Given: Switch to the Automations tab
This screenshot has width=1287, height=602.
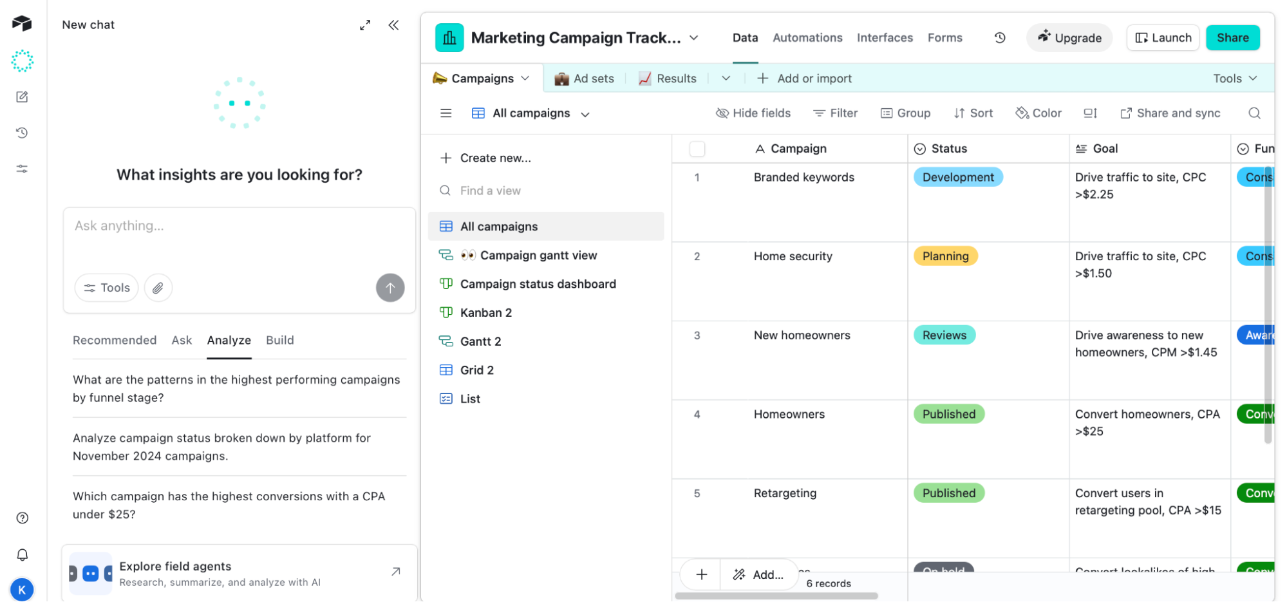Looking at the screenshot, I should [807, 37].
